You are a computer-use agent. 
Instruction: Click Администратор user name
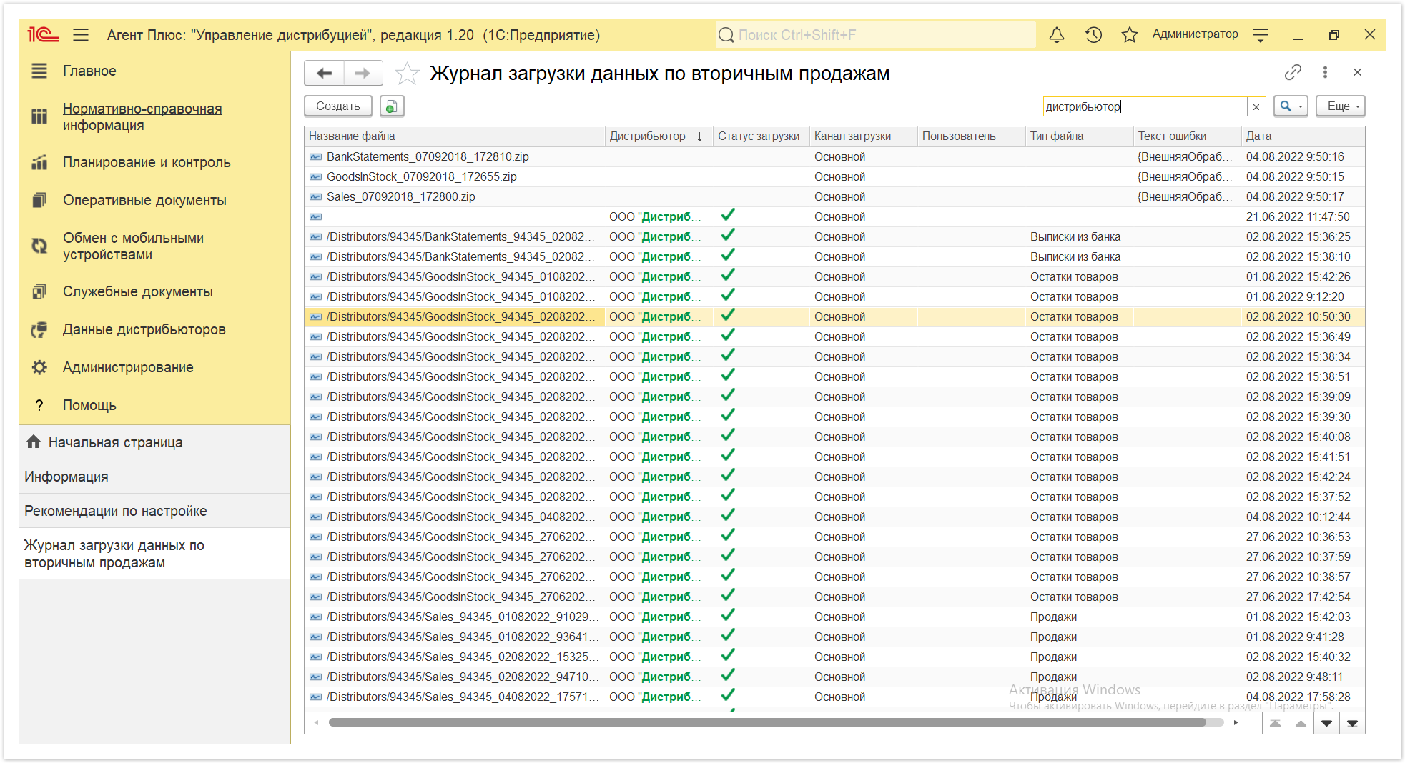coord(1195,34)
